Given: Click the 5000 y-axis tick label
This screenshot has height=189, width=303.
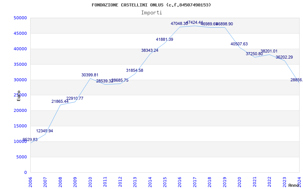Looking at the screenshot, I should (x=22, y=157).
